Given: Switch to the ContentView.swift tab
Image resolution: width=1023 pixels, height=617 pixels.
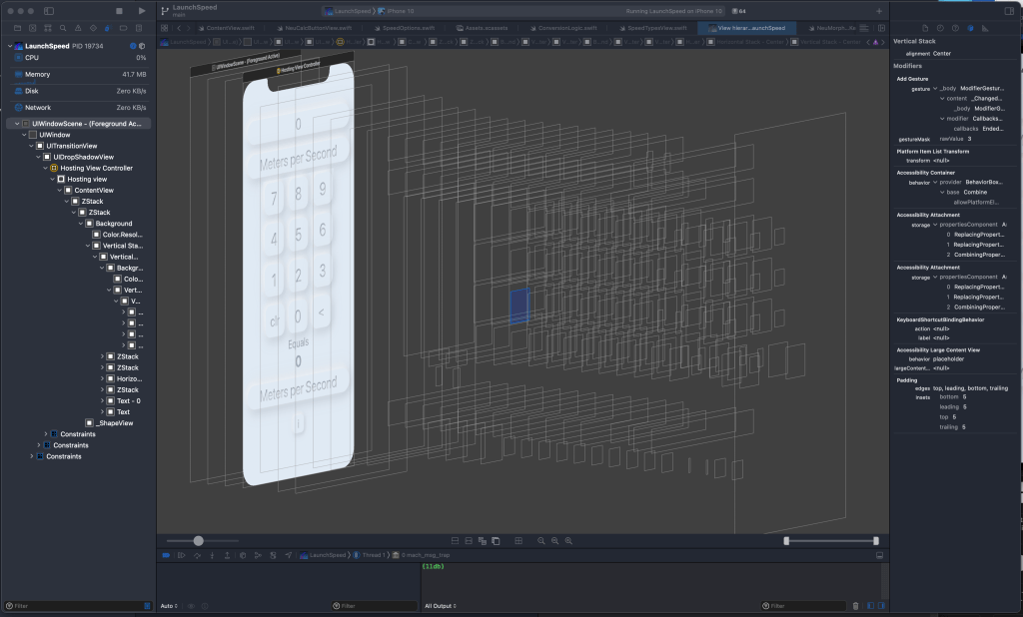Looking at the screenshot, I should tap(231, 28).
